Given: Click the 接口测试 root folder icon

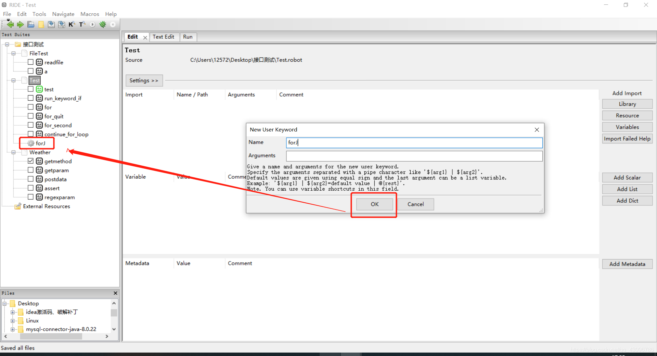Looking at the screenshot, I should (18, 44).
